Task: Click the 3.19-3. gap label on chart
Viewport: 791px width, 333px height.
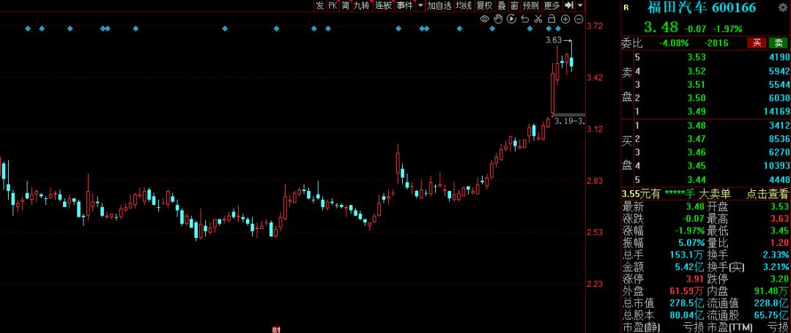Action: tap(570, 121)
